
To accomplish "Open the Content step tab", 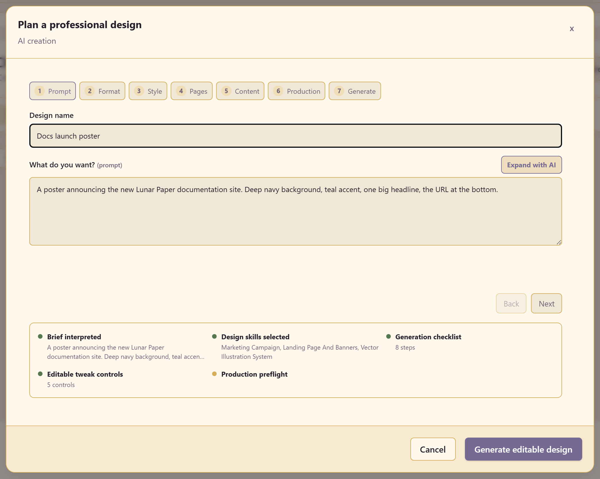I will tap(240, 91).
